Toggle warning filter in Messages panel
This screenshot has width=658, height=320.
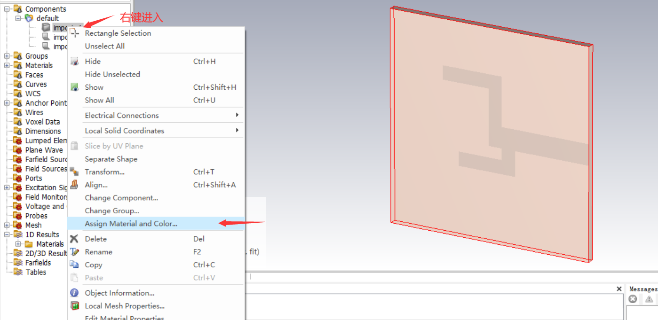[x=650, y=299]
